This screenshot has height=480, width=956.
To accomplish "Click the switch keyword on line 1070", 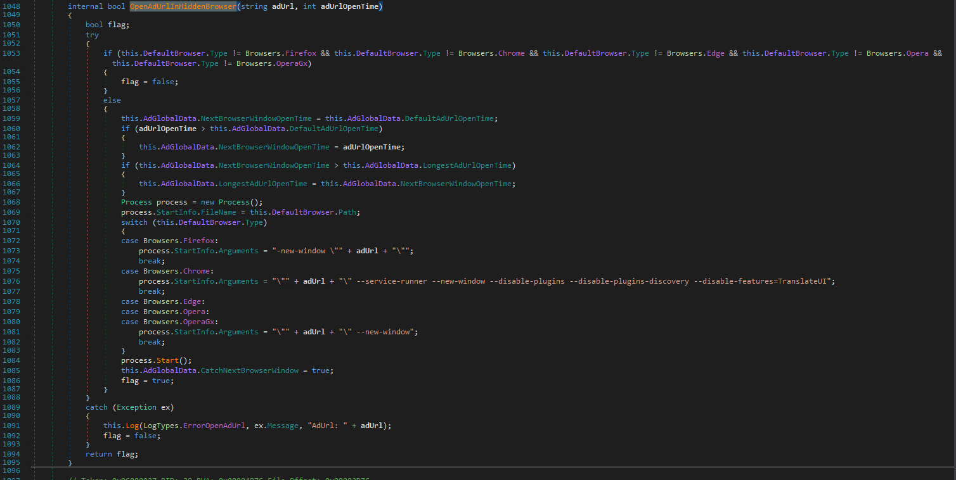I will click(134, 222).
